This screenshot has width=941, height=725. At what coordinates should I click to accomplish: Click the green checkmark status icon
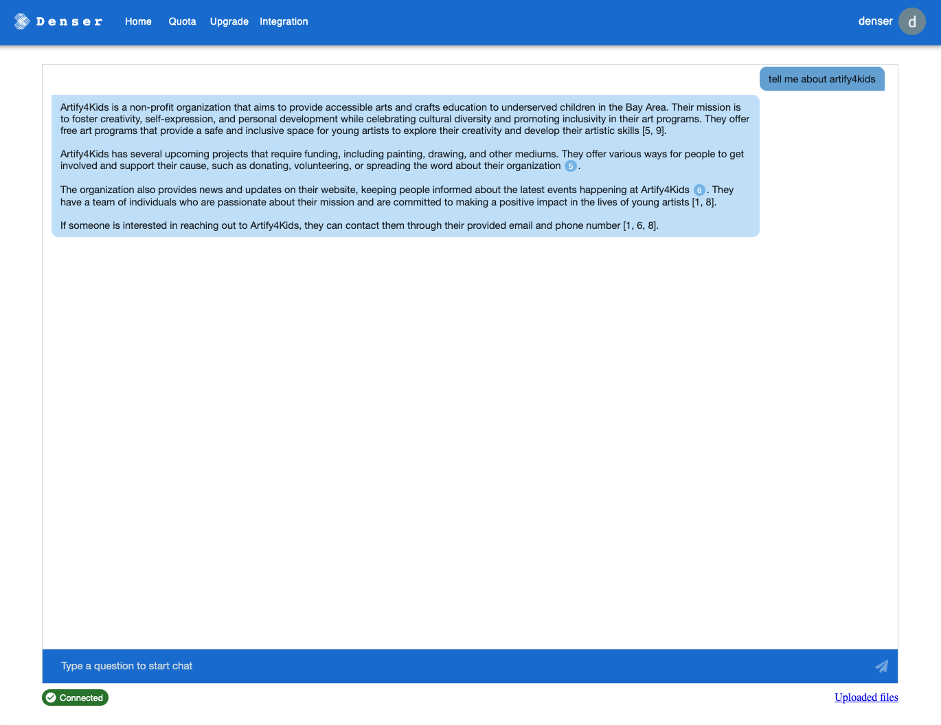tap(51, 698)
